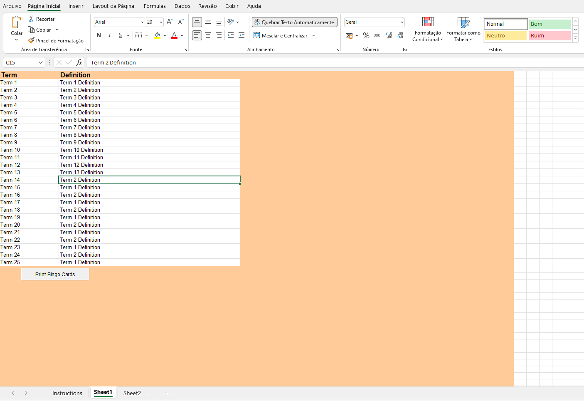Screen dimensions: 584x401
Task: Toggle Quebrar Texto Automaticamente wrap text
Action: pyautogui.click(x=294, y=22)
